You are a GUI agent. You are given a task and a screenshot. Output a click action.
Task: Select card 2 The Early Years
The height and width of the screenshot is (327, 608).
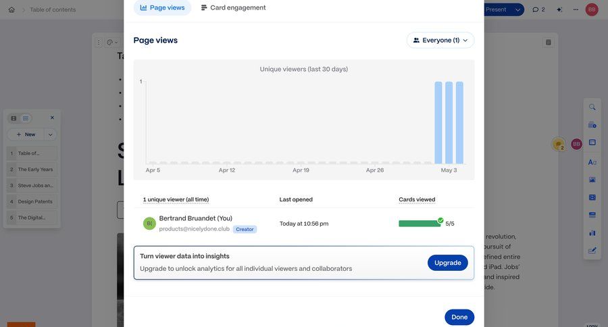click(x=32, y=169)
